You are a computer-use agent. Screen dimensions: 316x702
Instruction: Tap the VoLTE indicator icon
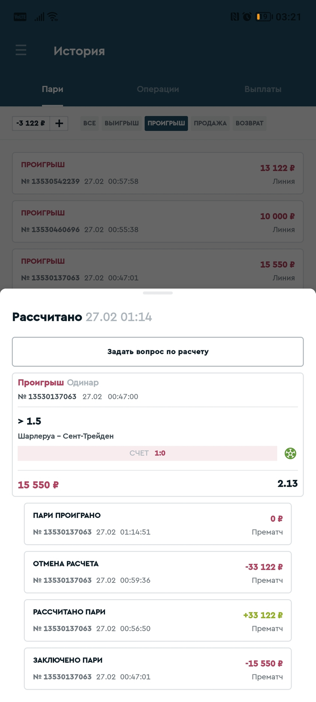20,17
